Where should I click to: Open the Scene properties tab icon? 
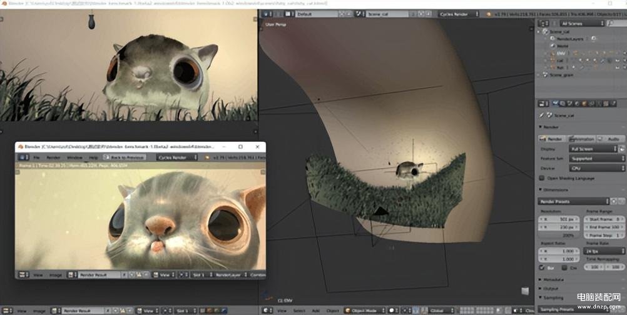tap(570, 104)
